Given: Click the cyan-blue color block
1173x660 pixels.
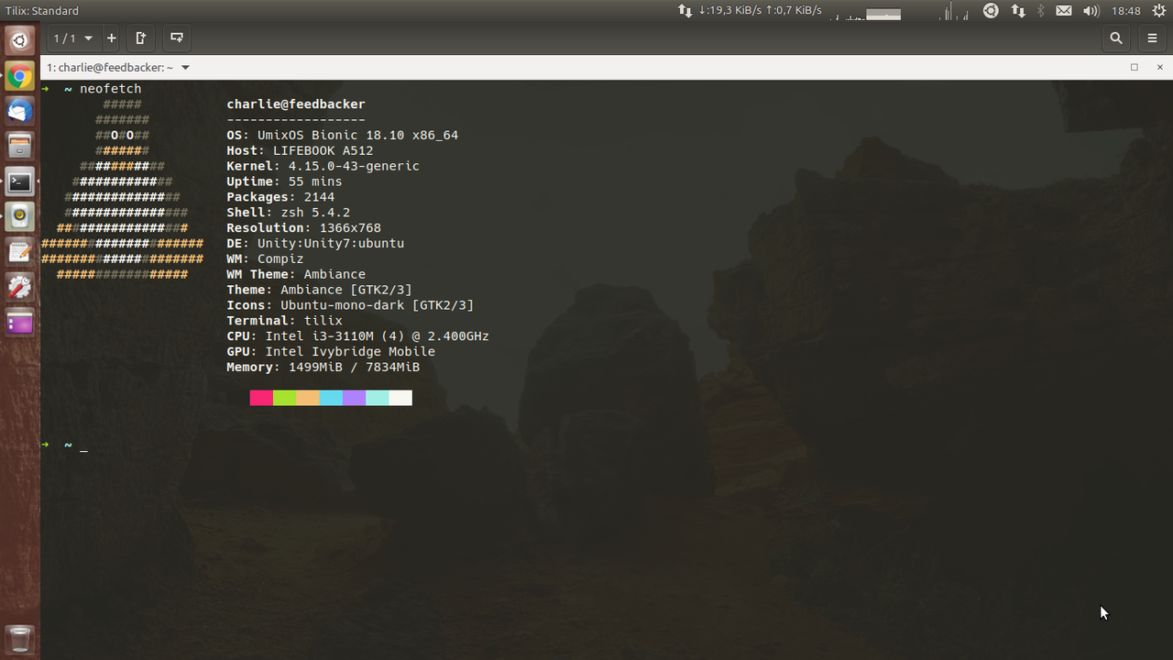Looking at the screenshot, I should coord(331,398).
